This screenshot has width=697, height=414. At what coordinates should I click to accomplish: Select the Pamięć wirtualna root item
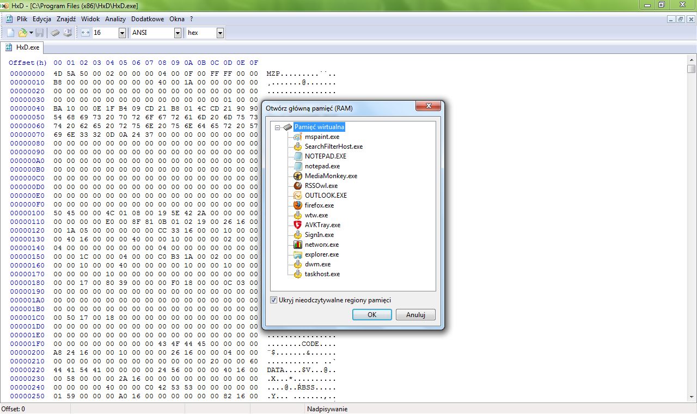(x=320, y=127)
